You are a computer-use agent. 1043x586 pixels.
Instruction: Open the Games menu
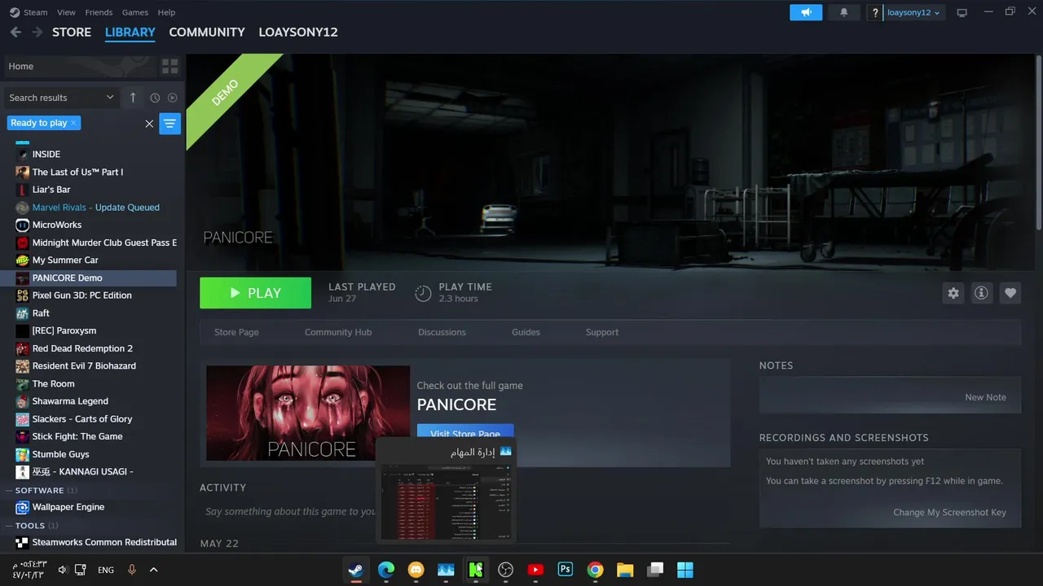pos(135,12)
